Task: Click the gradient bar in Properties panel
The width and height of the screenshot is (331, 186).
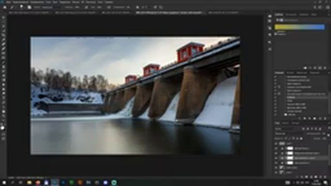Action: coord(299,27)
